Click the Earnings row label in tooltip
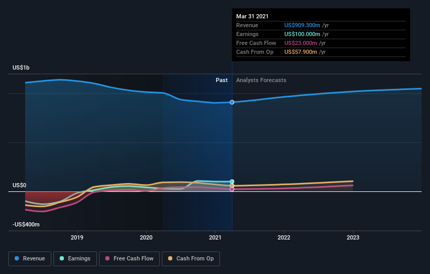 247,34
